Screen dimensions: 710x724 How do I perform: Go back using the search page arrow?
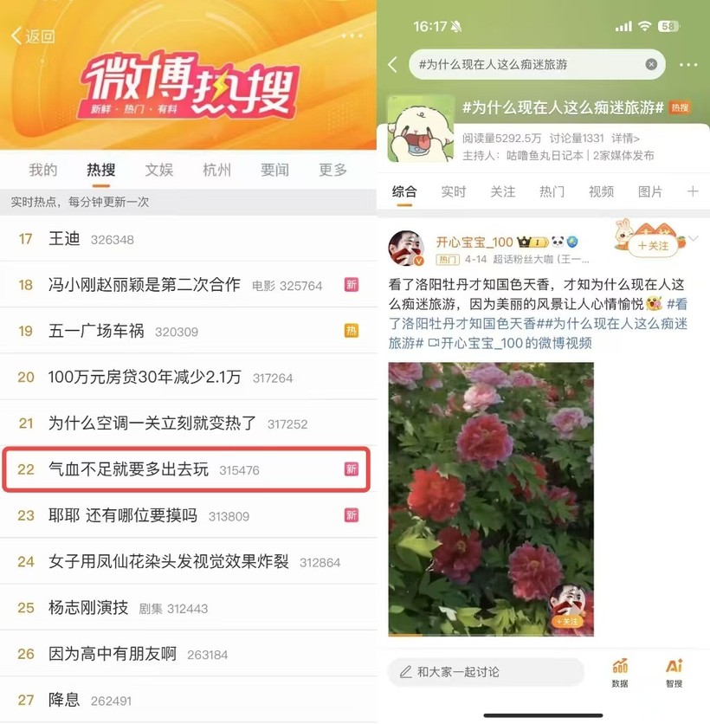(393, 64)
